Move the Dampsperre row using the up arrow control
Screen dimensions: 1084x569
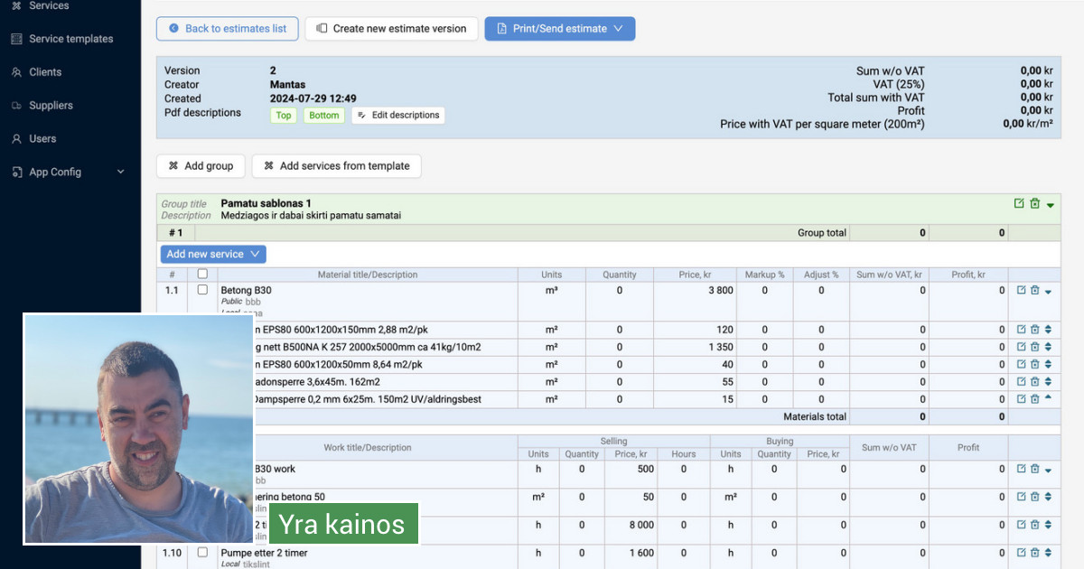(1047, 397)
